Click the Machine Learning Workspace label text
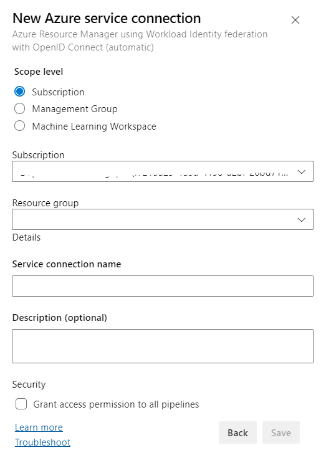321x468 pixels. coord(94,127)
